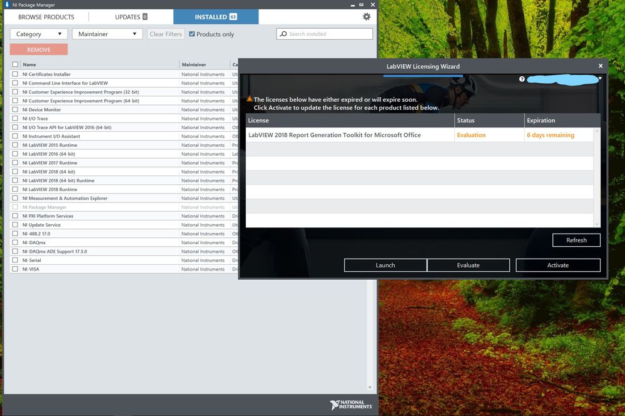625x416 pixels.
Task: Click the help question mark in Licensing Wizard
Action: pos(522,79)
